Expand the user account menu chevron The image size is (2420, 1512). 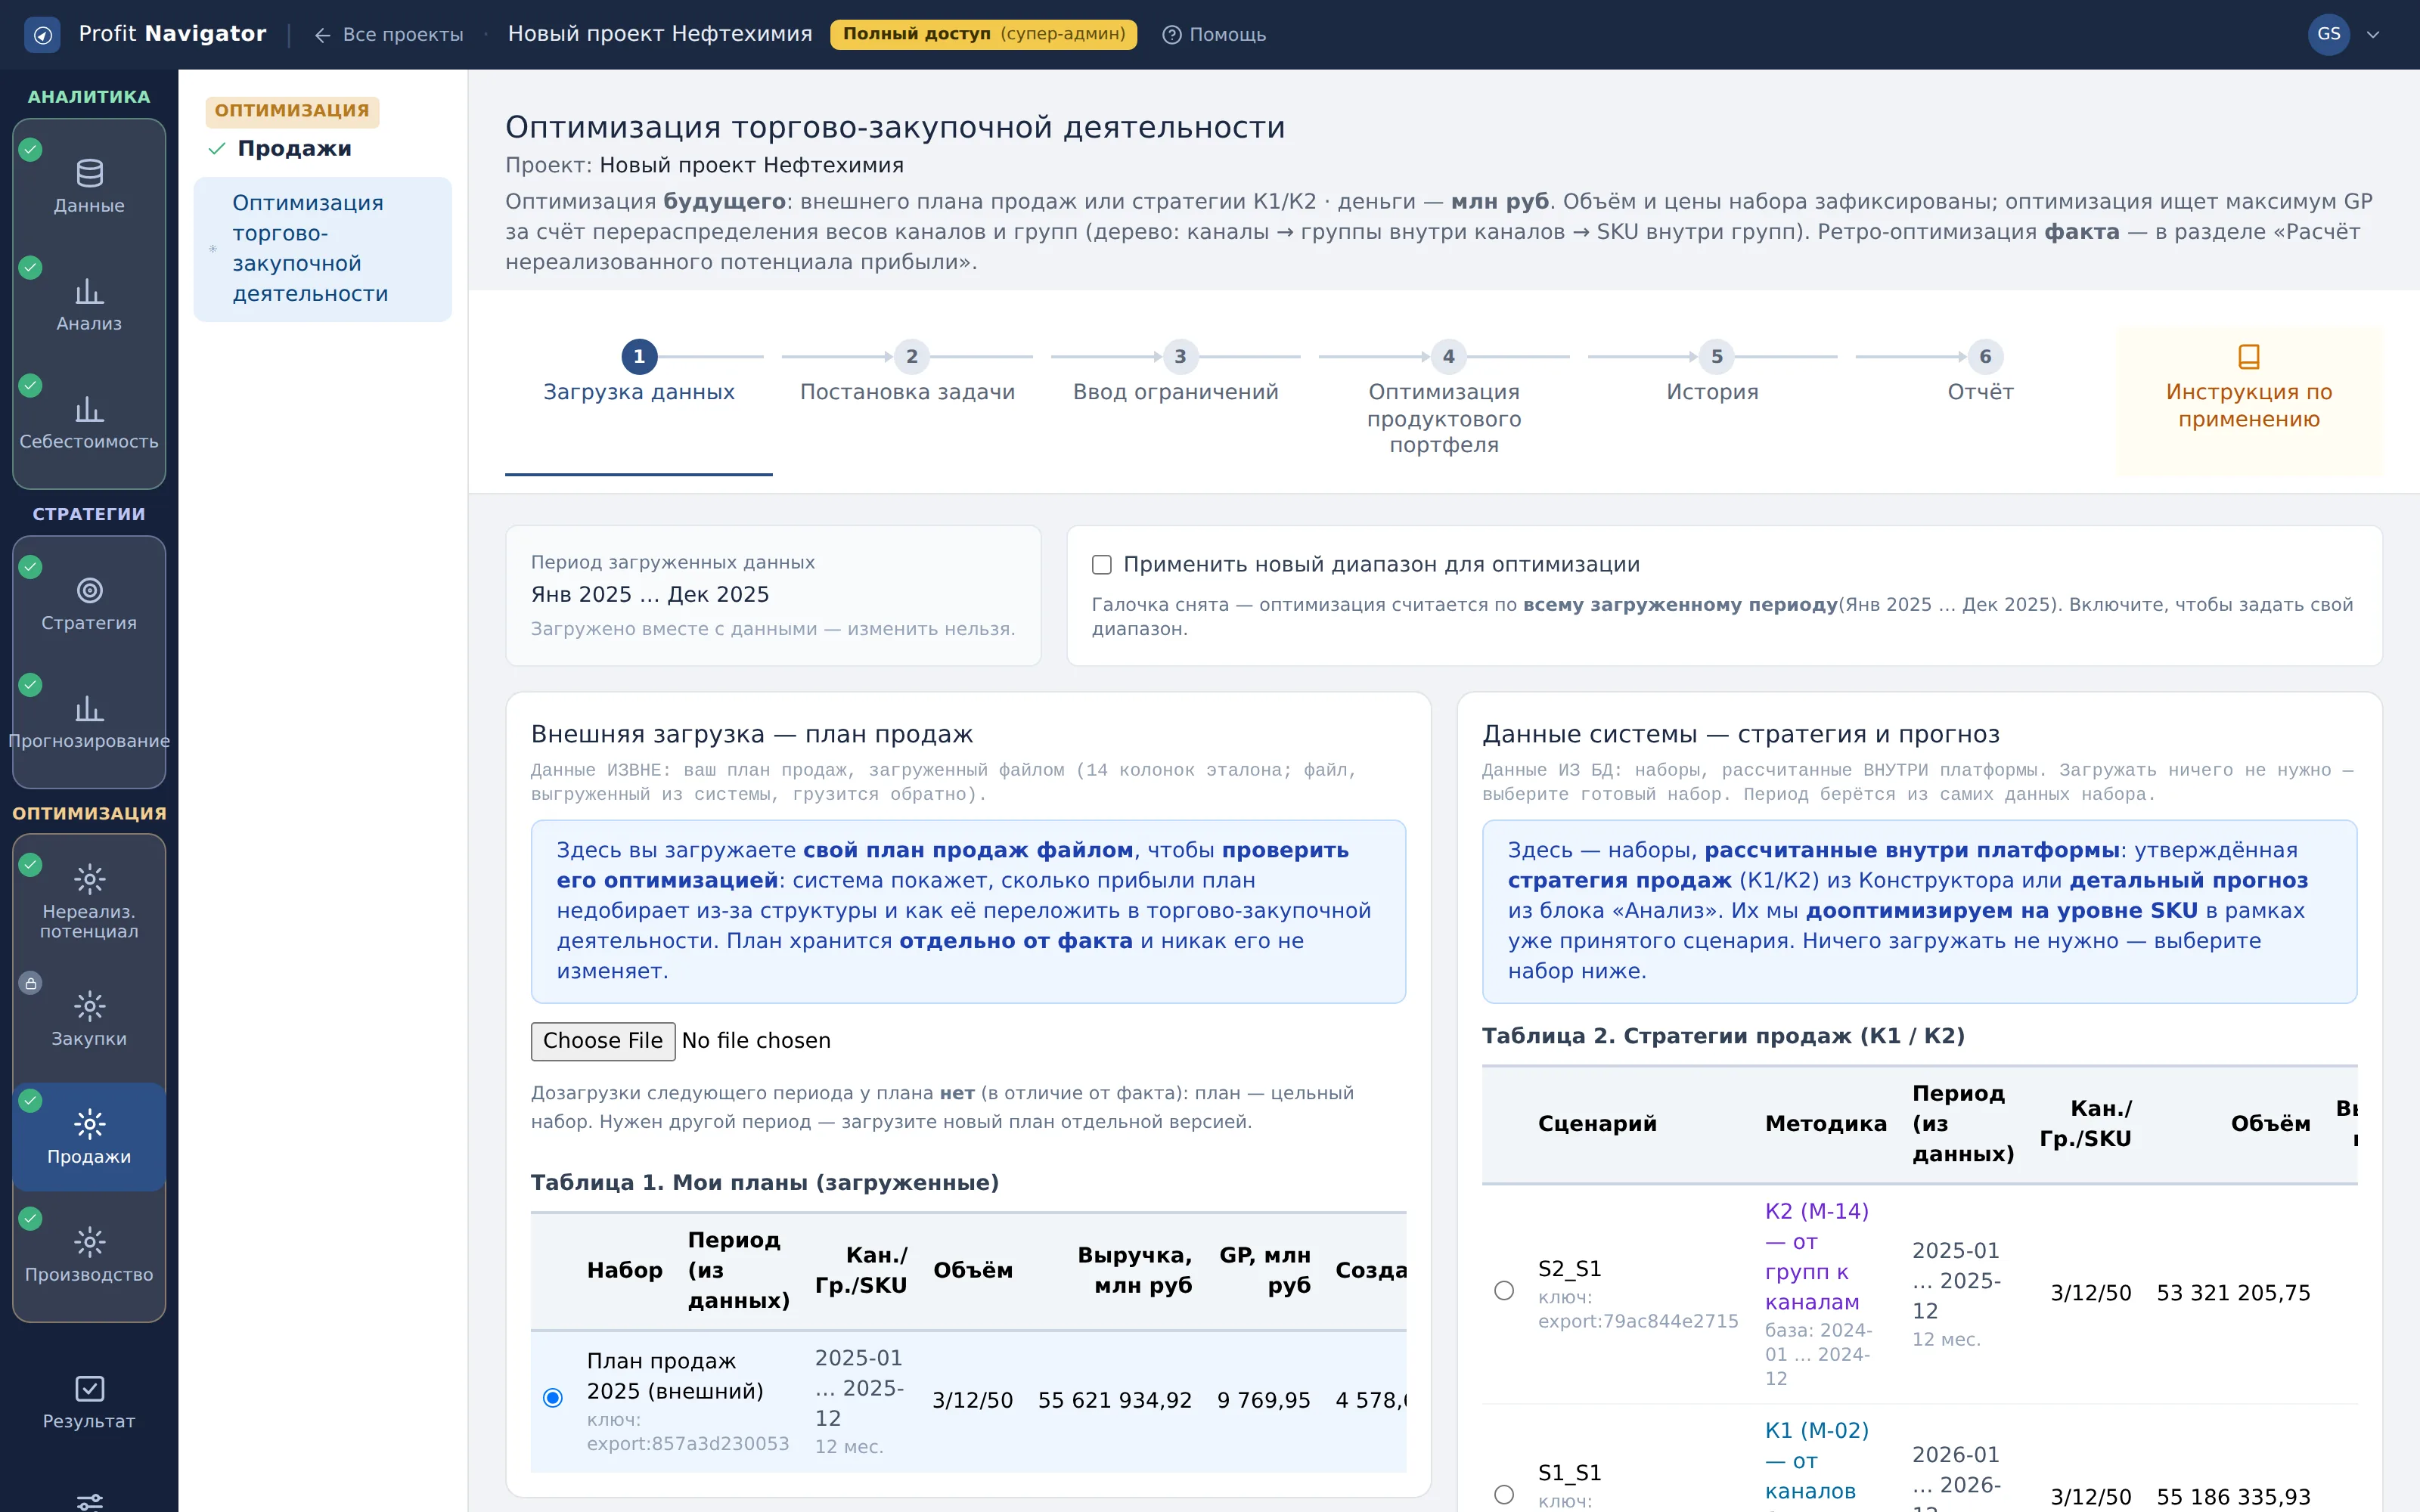click(2373, 35)
